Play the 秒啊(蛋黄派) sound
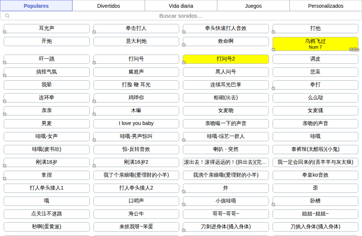Screen dimensions: 362x236 click(47, 227)
